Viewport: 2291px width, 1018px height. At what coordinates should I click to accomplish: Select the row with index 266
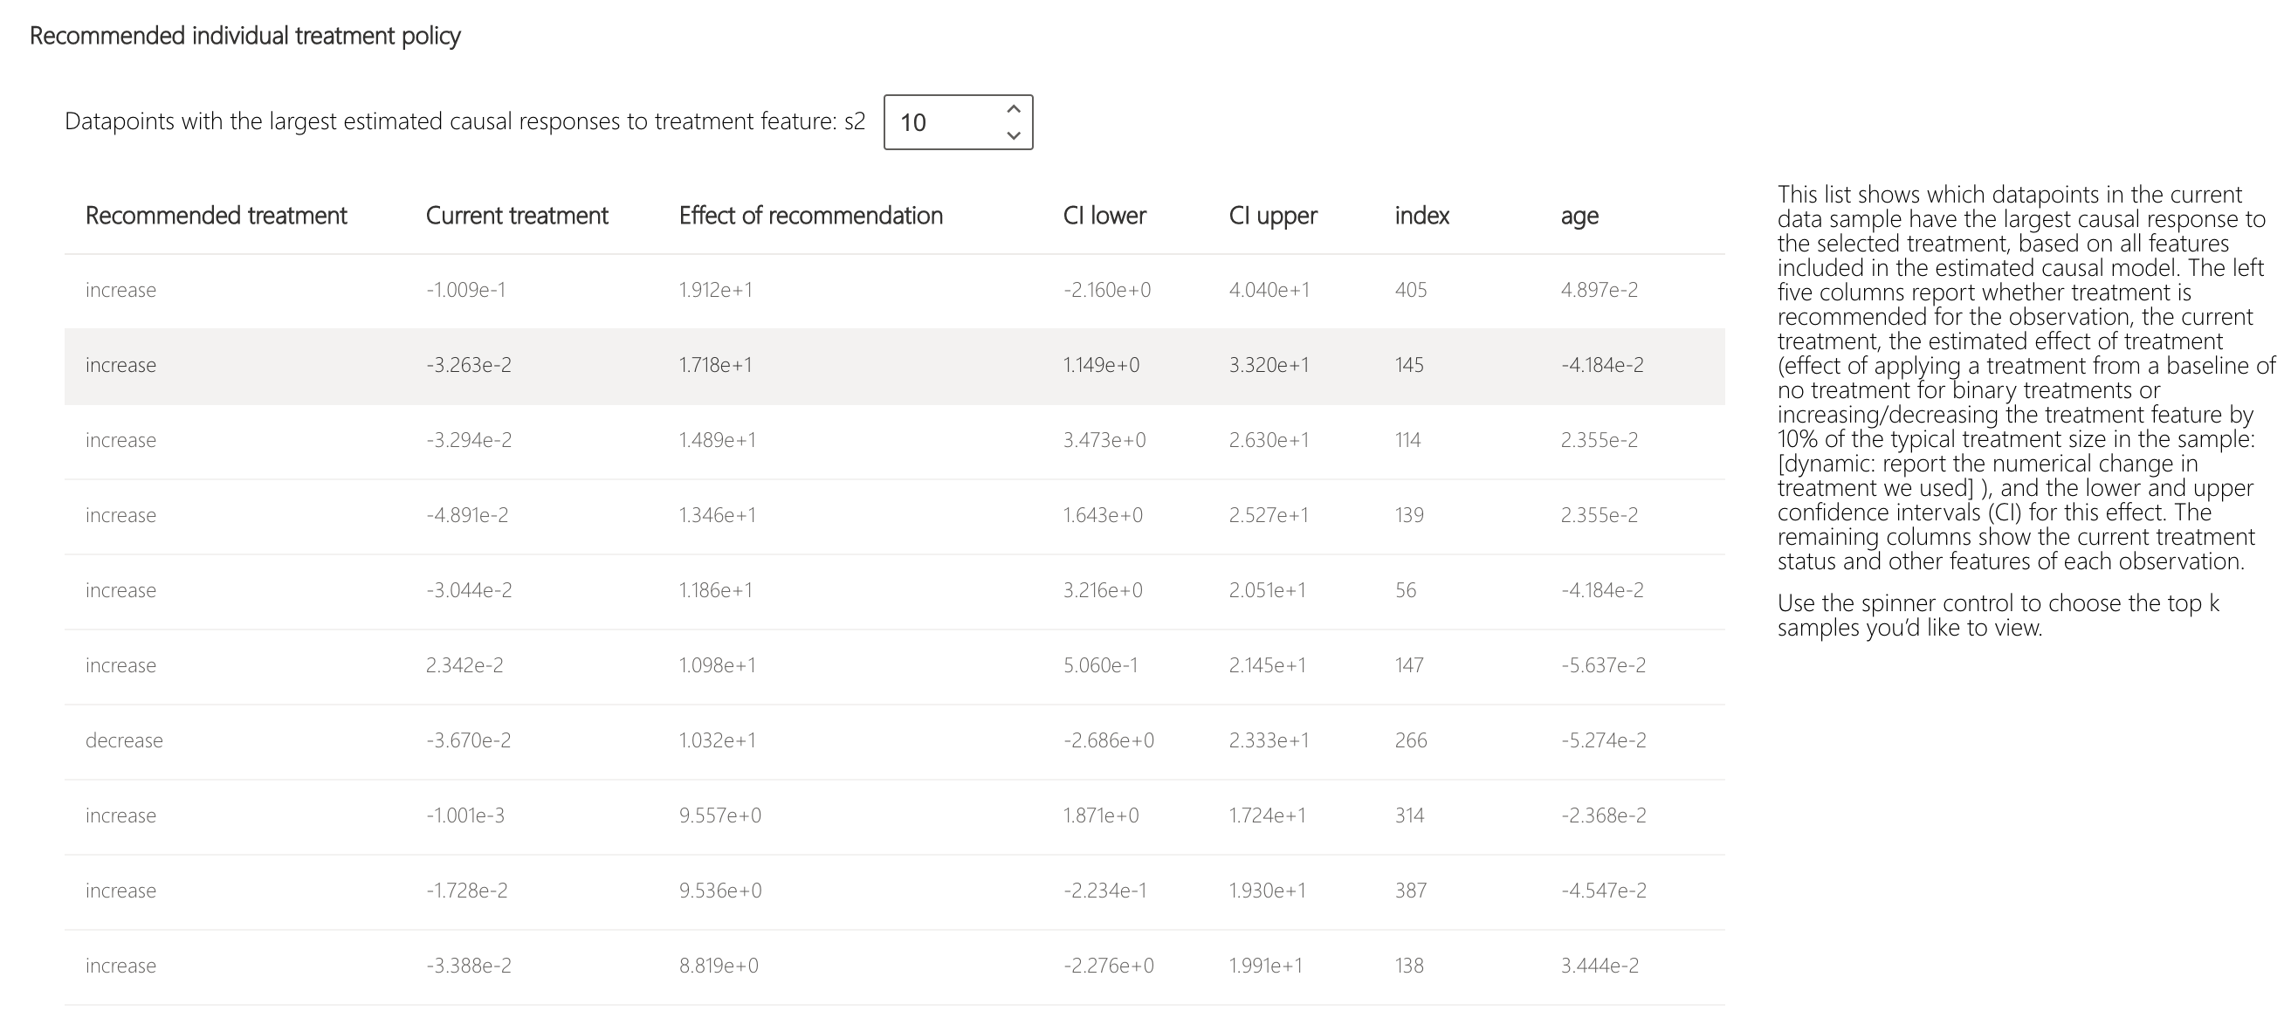(895, 741)
